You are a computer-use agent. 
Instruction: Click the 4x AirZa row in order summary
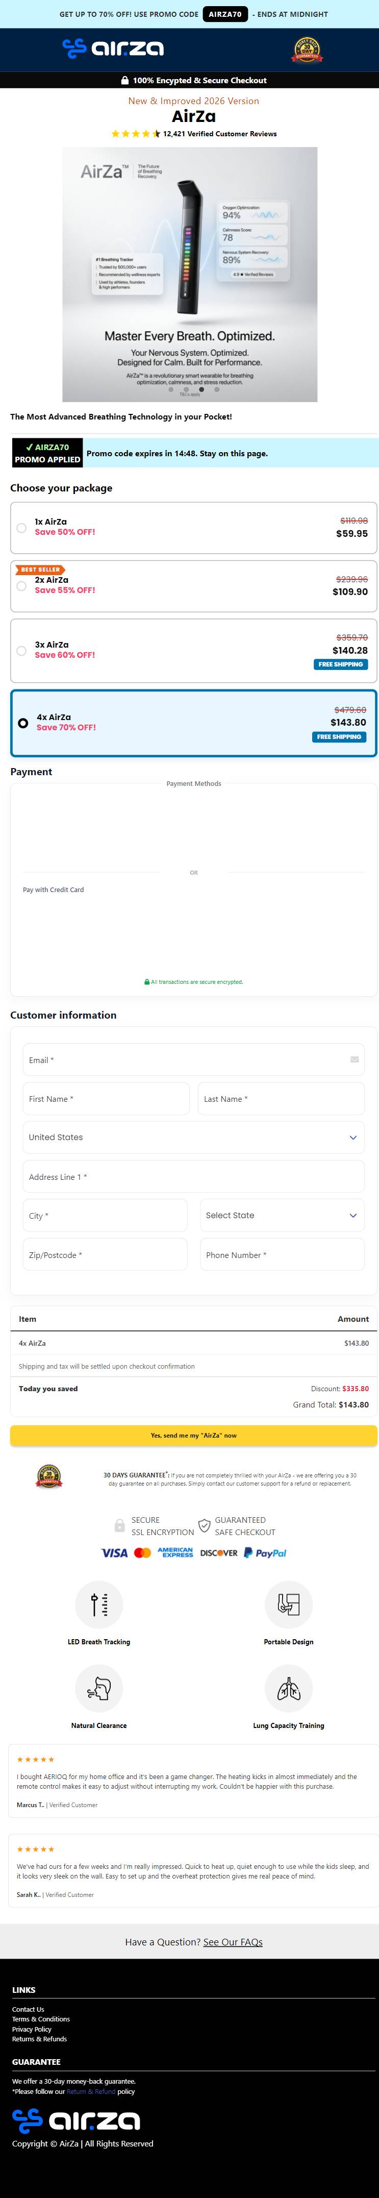[194, 1343]
